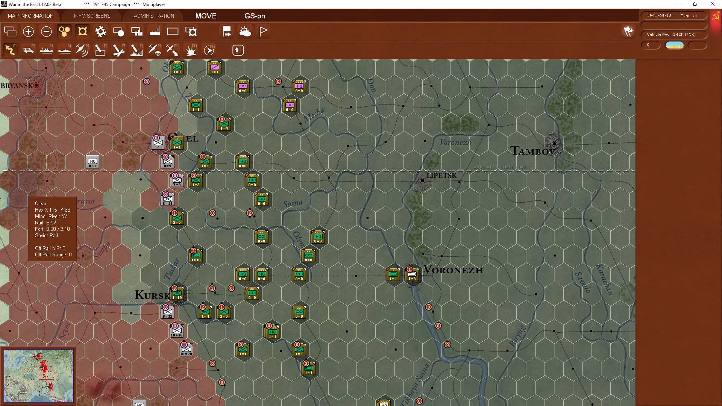Click the F11 explosion icon
This screenshot has height=406, width=722.
(191, 50)
